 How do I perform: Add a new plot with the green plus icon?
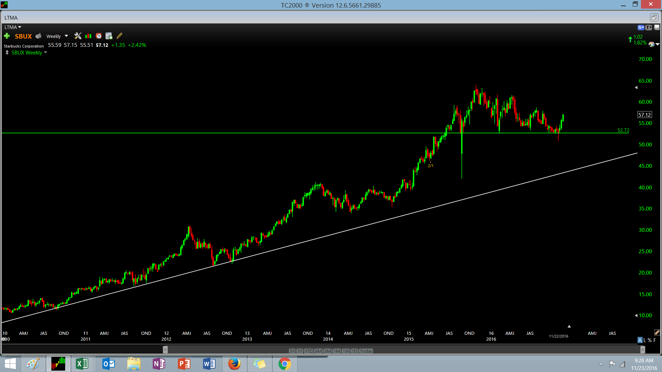(x=7, y=36)
